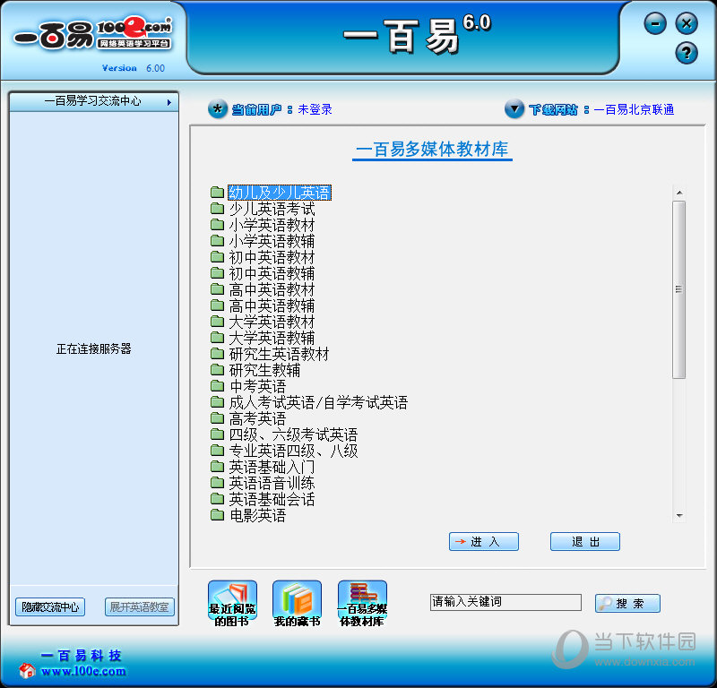Click folder icon of 中考英语
This screenshot has height=688, width=717.
tap(217, 386)
